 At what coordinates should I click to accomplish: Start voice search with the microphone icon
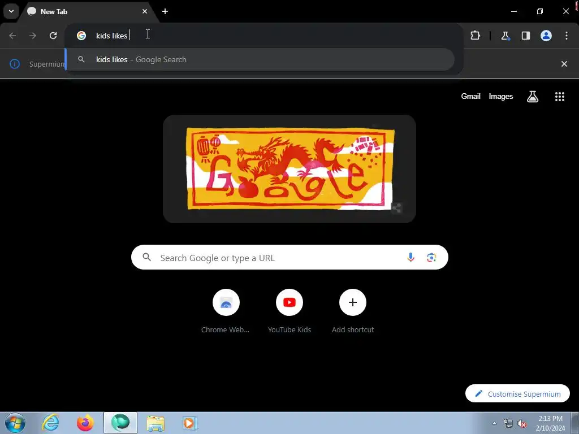click(411, 257)
